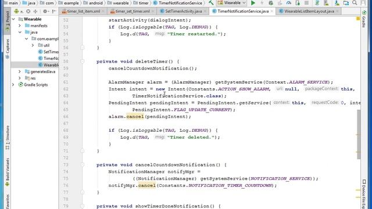Open Device File Explorer side tab

click(364, 194)
